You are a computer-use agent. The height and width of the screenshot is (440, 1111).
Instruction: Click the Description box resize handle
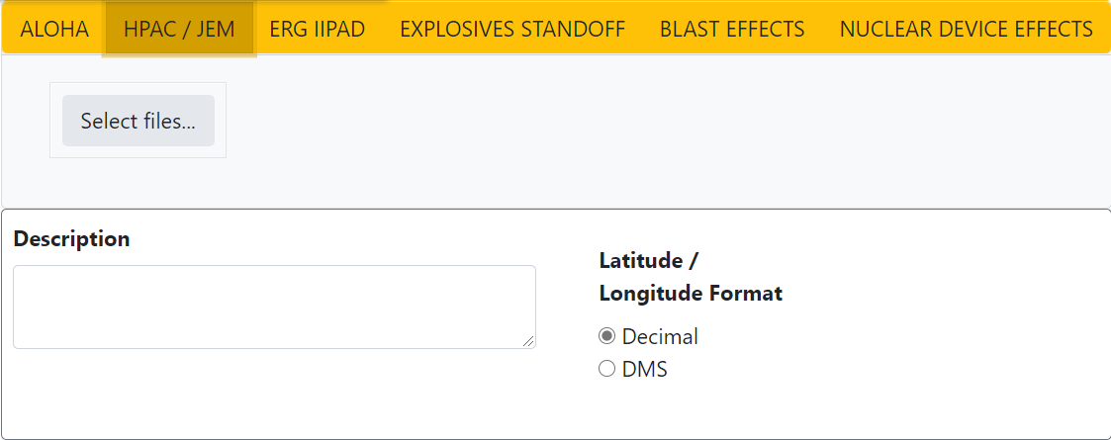click(x=529, y=341)
